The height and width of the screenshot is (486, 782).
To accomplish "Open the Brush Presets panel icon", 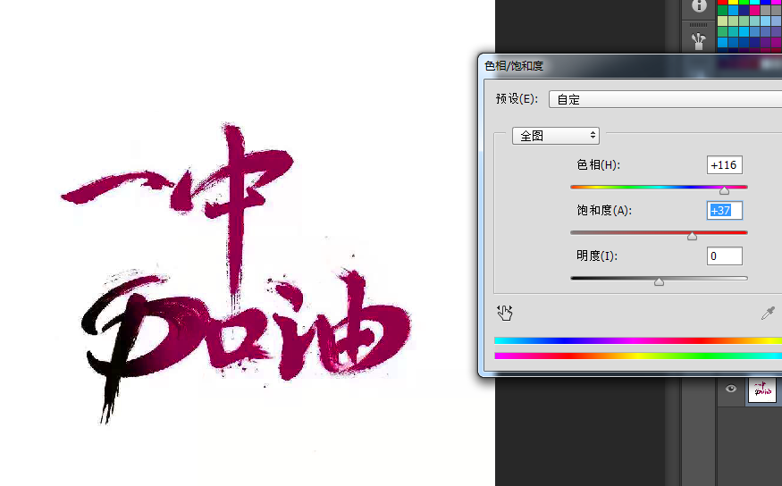I will pyautogui.click(x=699, y=40).
